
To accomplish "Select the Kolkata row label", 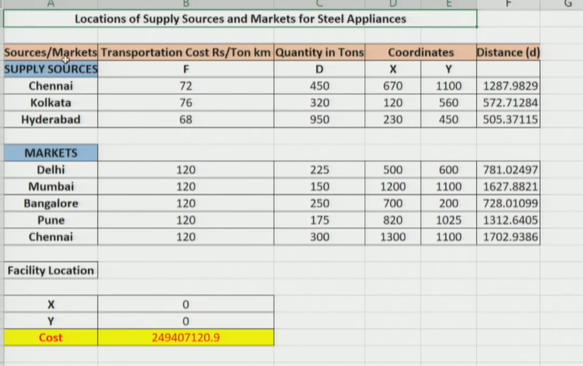I will [51, 103].
